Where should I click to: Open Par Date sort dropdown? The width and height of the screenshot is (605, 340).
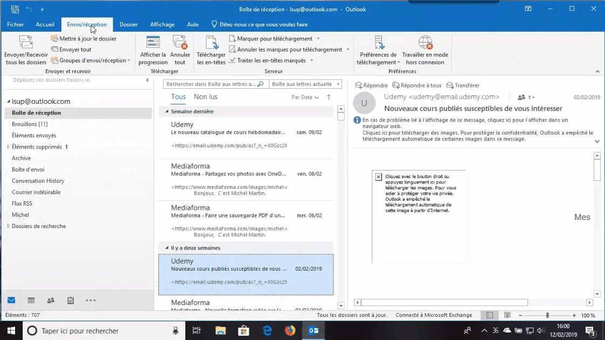pyautogui.click(x=305, y=97)
